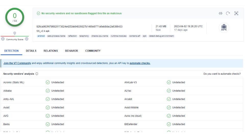Viewport: 245px width, 137px height.
Task: Click the Baidu vendor name
Action: [6, 124]
